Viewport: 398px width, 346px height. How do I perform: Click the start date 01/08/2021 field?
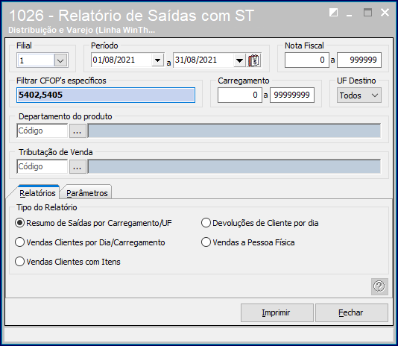[121, 60]
